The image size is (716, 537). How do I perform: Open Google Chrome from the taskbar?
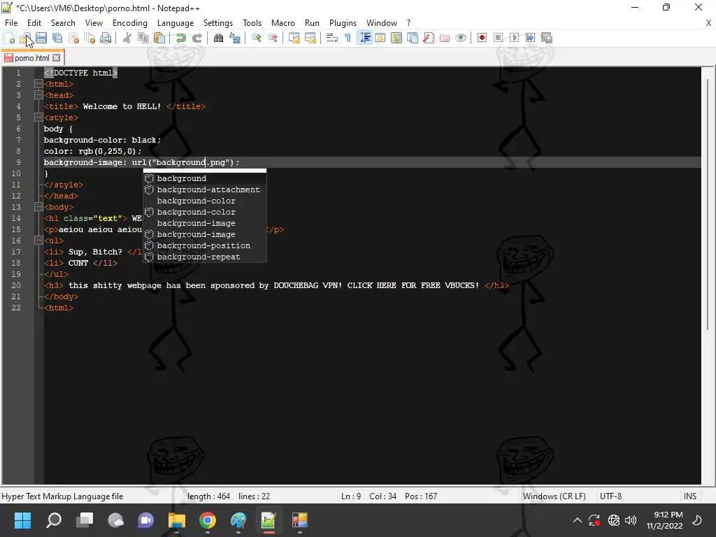click(207, 520)
